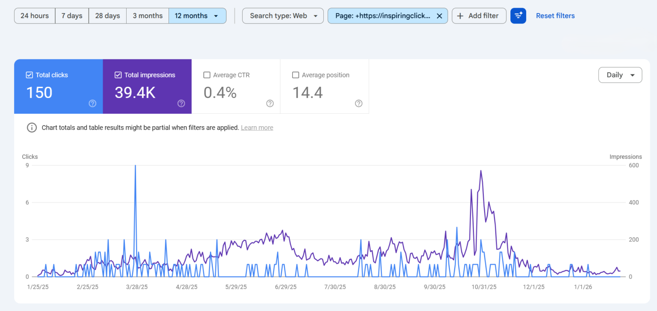Click the help icon on Total impressions card

pos(181,103)
